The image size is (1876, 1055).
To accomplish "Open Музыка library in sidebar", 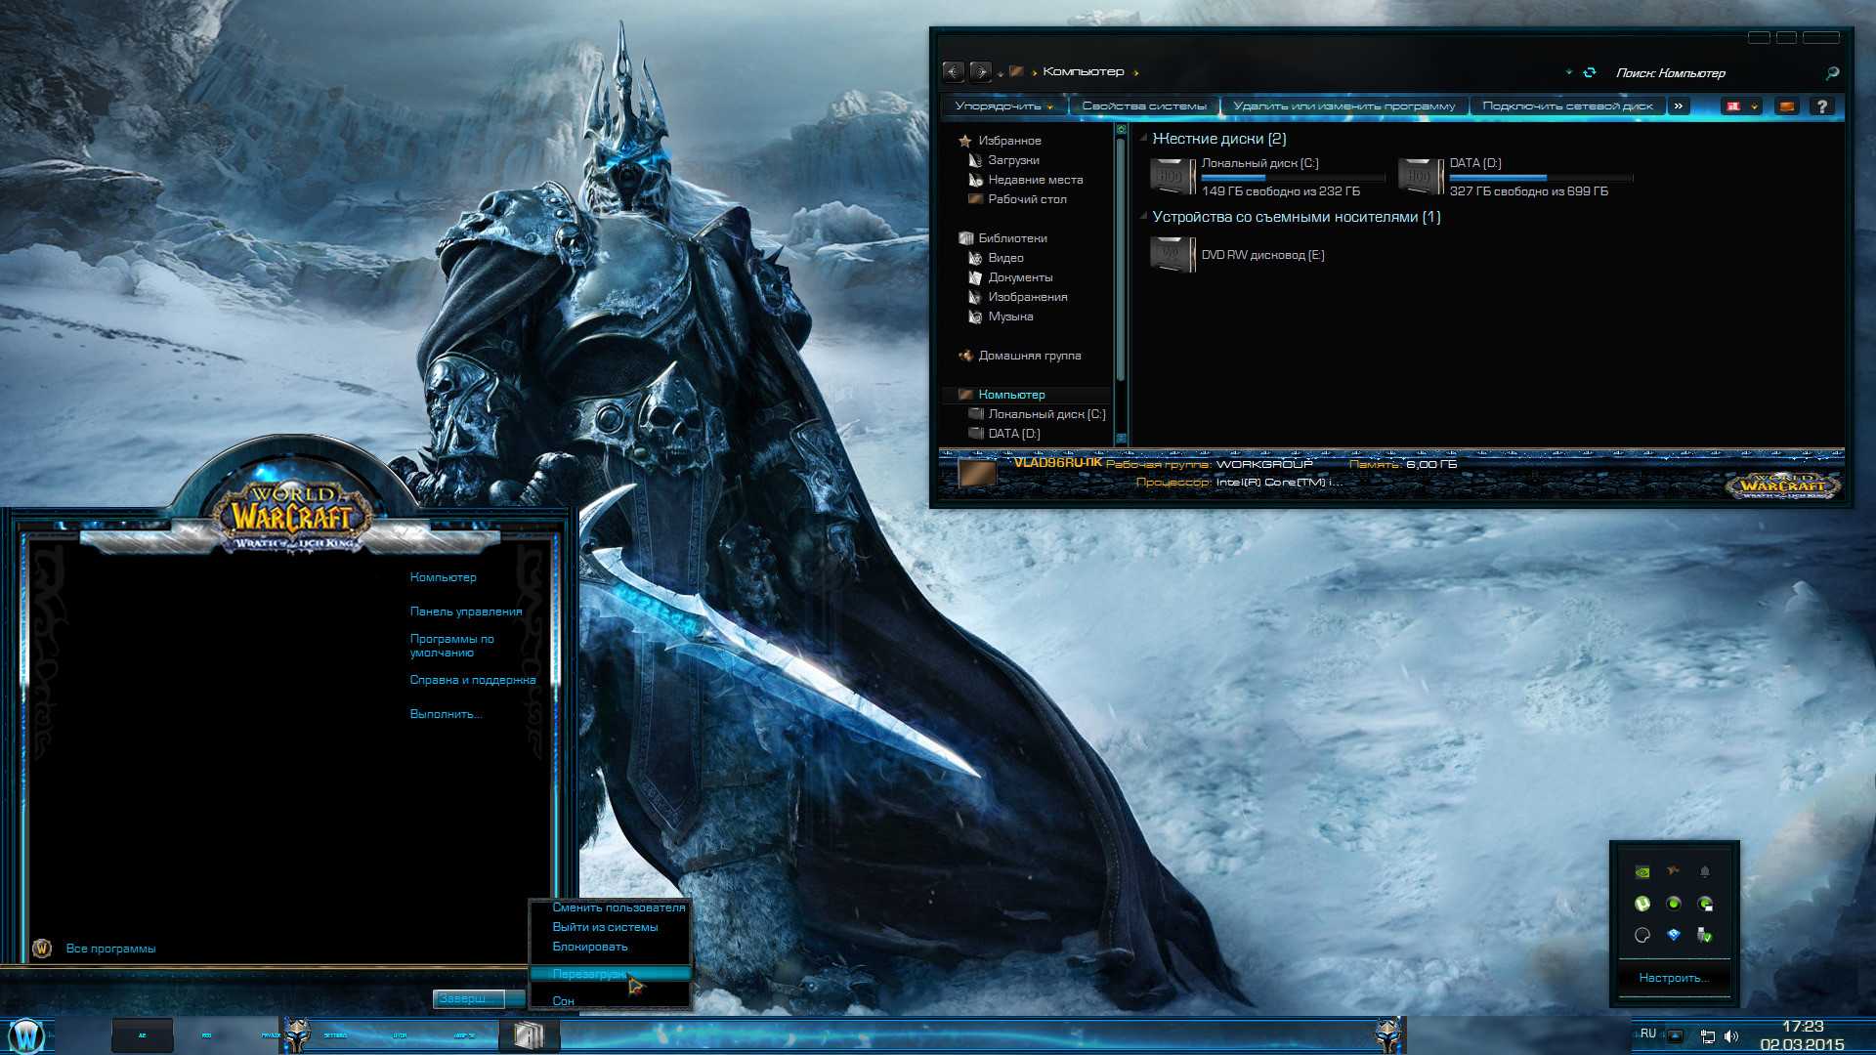I will click(x=1001, y=316).
